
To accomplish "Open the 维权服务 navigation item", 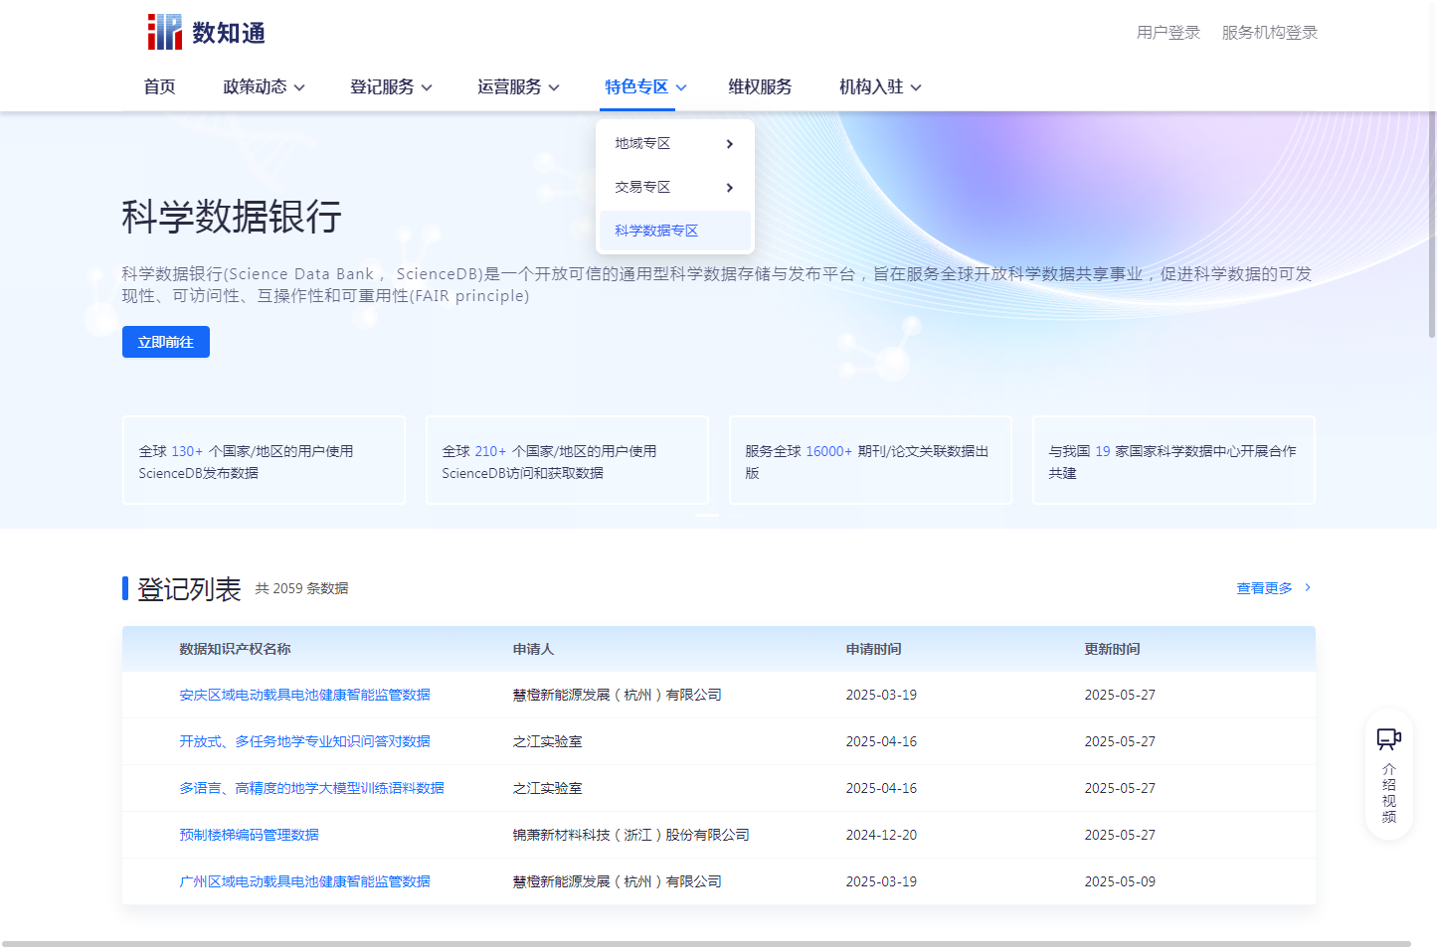I will pos(760,87).
